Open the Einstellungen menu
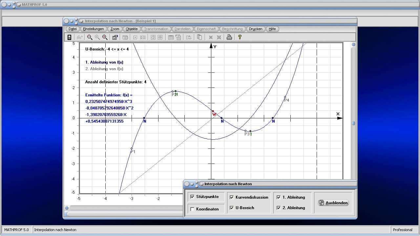This screenshot has width=420, height=236. coord(94,29)
